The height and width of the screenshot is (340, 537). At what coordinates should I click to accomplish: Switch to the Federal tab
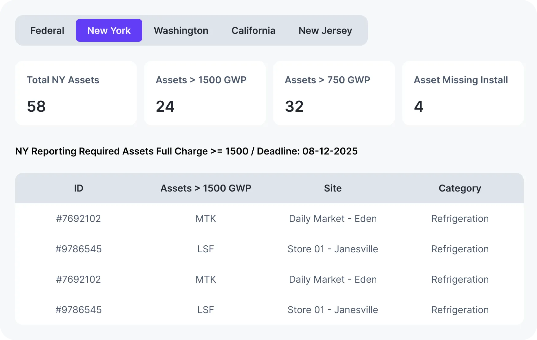click(47, 30)
